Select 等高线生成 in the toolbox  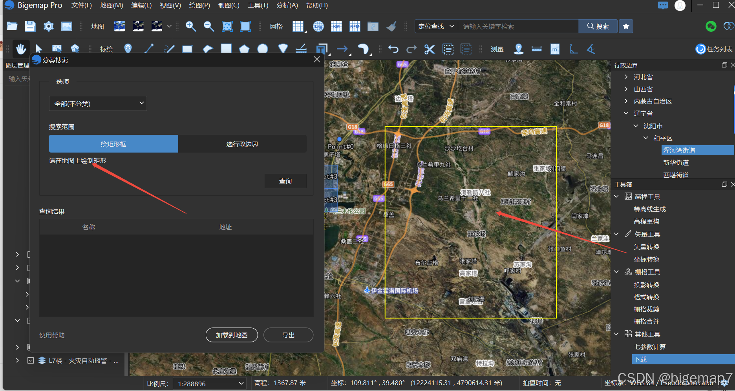pyautogui.click(x=650, y=209)
